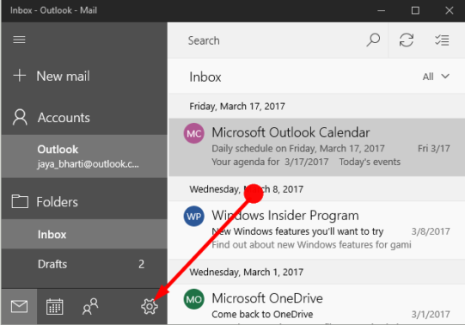The width and height of the screenshot is (465, 325).
Task: Sync this view refresh icon
Action: (407, 40)
